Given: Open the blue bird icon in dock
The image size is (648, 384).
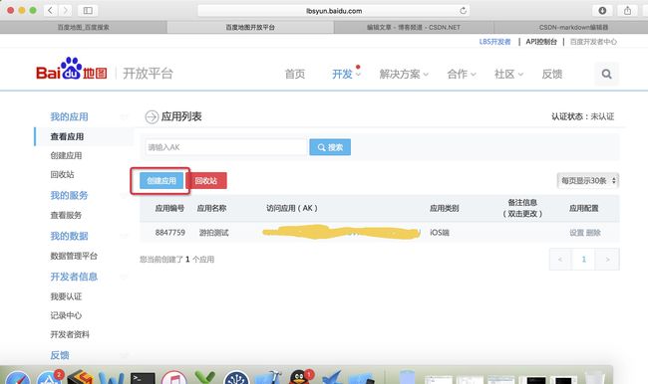Looking at the screenshot, I should tap(331, 377).
